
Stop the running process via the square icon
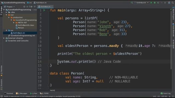[x=165, y=3]
